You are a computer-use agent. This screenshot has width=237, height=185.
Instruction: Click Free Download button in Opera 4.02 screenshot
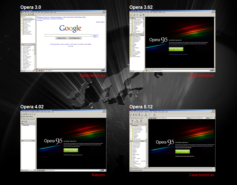click(x=71, y=150)
